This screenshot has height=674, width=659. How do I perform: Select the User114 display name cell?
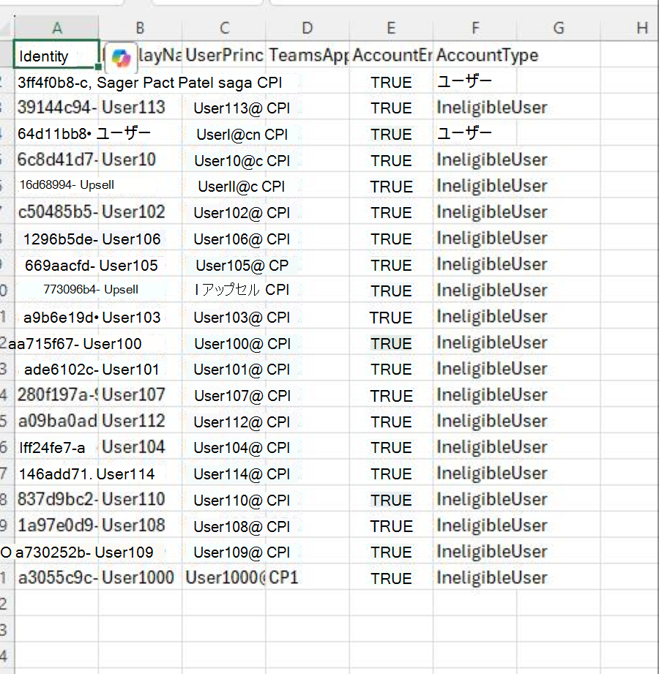tap(140, 473)
